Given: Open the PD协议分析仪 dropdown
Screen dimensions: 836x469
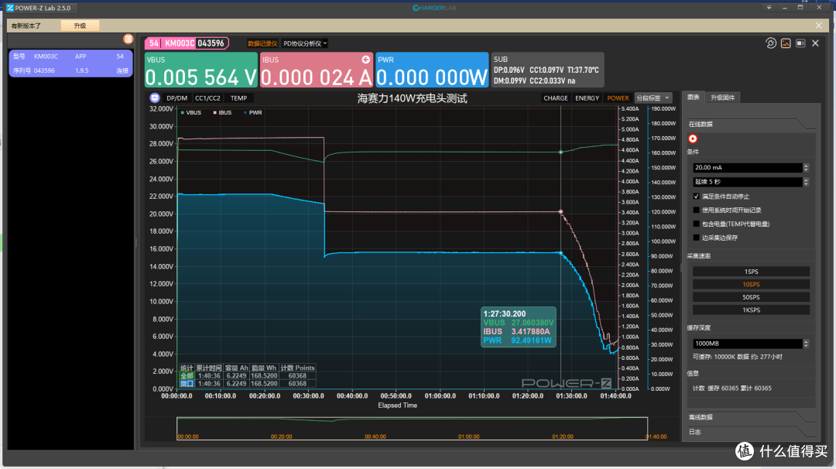Looking at the screenshot, I should coord(305,43).
